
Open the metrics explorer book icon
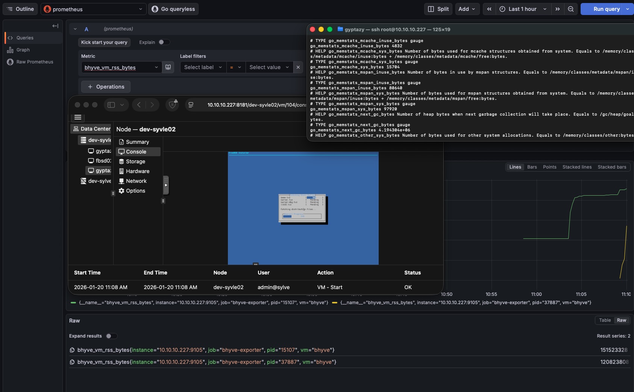point(168,67)
